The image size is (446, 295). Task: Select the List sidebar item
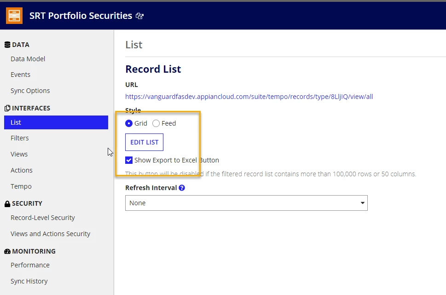56,122
